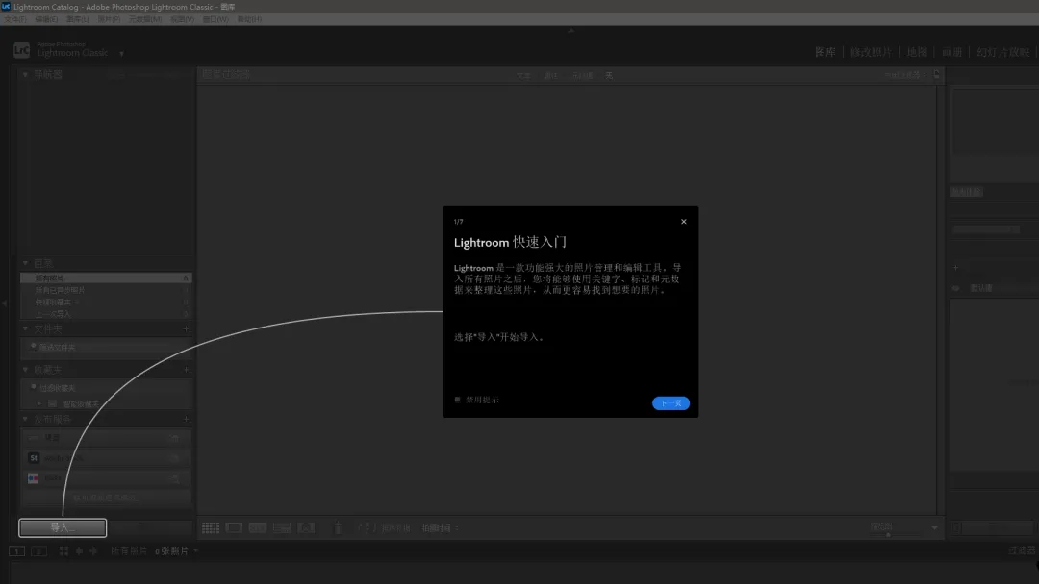Viewport: 1039px width, 584px height.
Task: Switch to the 修改照片 module
Action: (871, 52)
